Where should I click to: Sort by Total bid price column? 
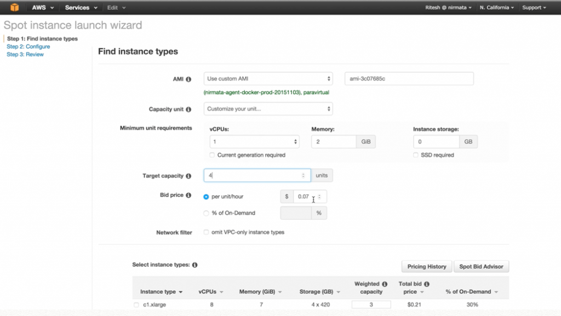[x=414, y=288]
